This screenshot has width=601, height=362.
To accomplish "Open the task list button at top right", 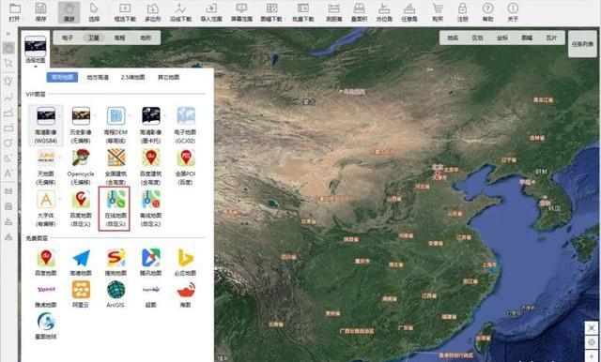I will (x=582, y=44).
